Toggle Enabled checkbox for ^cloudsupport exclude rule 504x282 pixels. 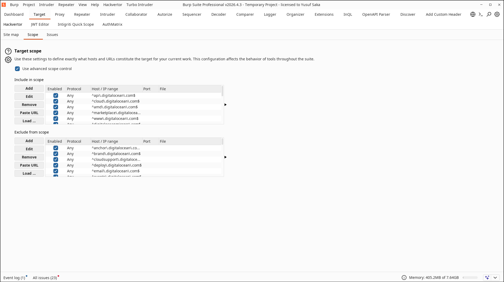[x=56, y=159]
